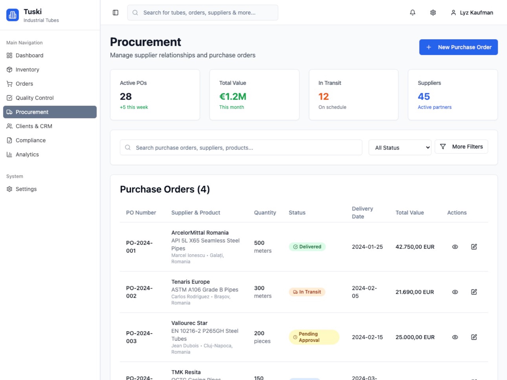Image resolution: width=507 pixels, height=380 pixels.
Task: View details of PO-2024-002 via eye icon
Action: pos(455,292)
